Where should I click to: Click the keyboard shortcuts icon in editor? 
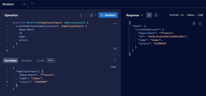pyautogui.click(x=115, y=49)
